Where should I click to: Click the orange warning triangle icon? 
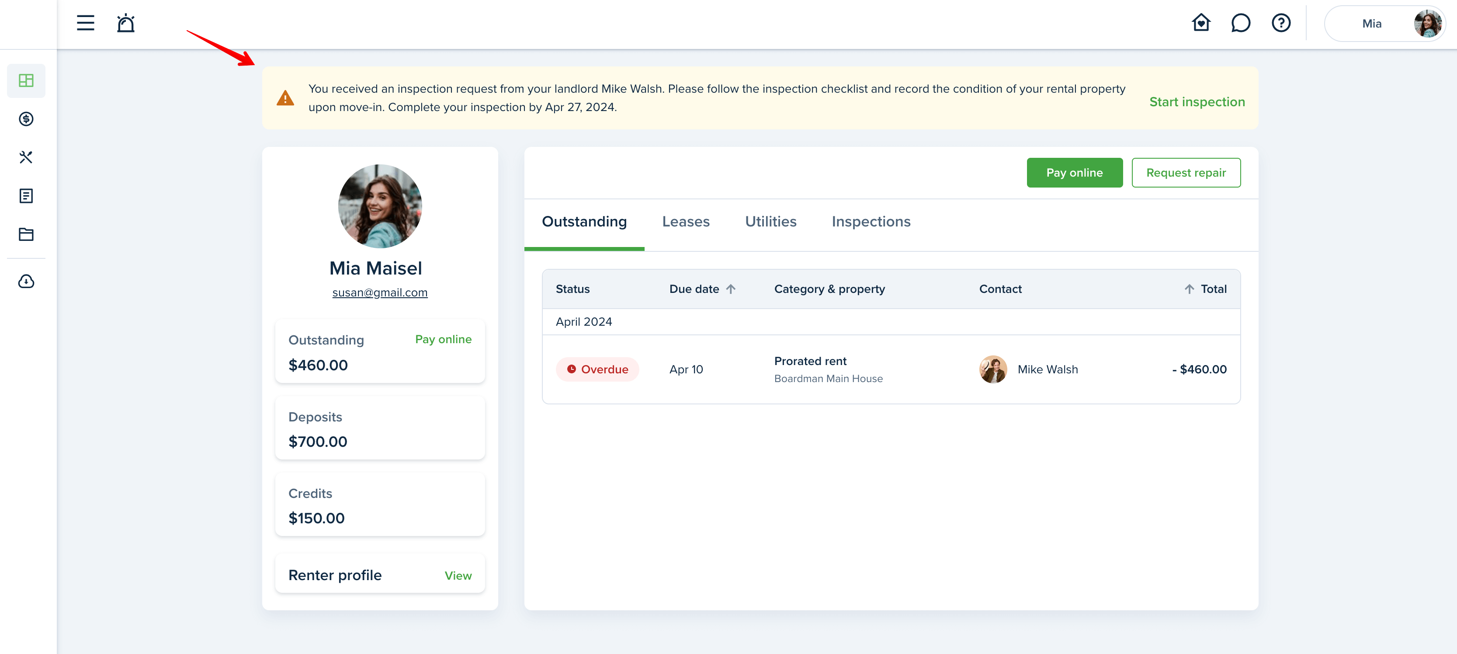click(285, 98)
